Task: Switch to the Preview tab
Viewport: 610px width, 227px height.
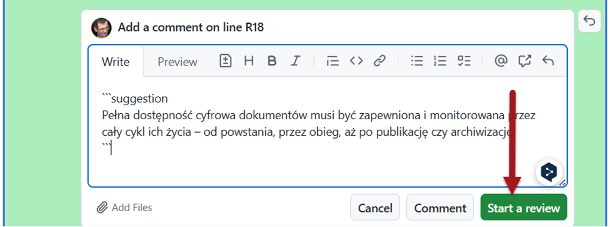Action: pos(178,61)
